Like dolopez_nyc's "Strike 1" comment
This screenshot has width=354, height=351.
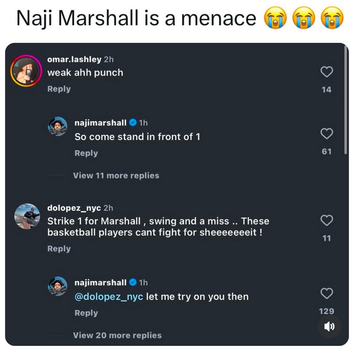pyautogui.click(x=326, y=220)
